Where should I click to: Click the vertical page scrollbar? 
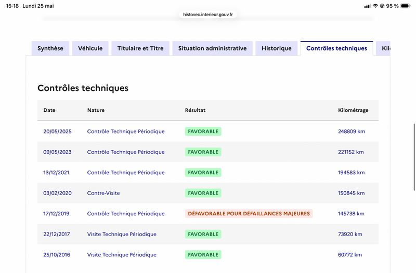pos(414,157)
